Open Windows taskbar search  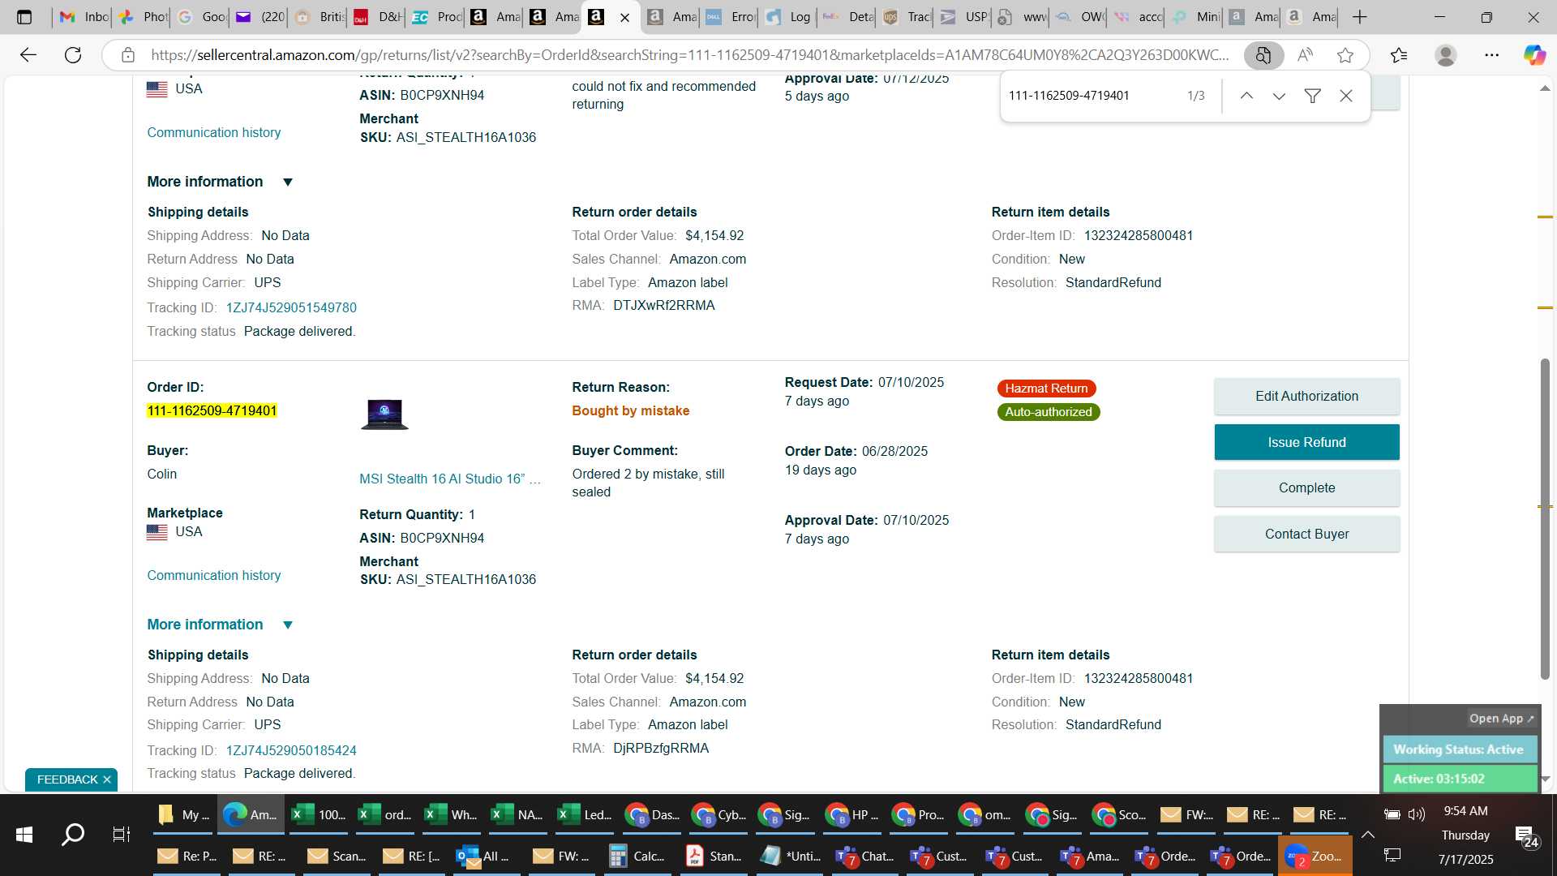click(73, 834)
